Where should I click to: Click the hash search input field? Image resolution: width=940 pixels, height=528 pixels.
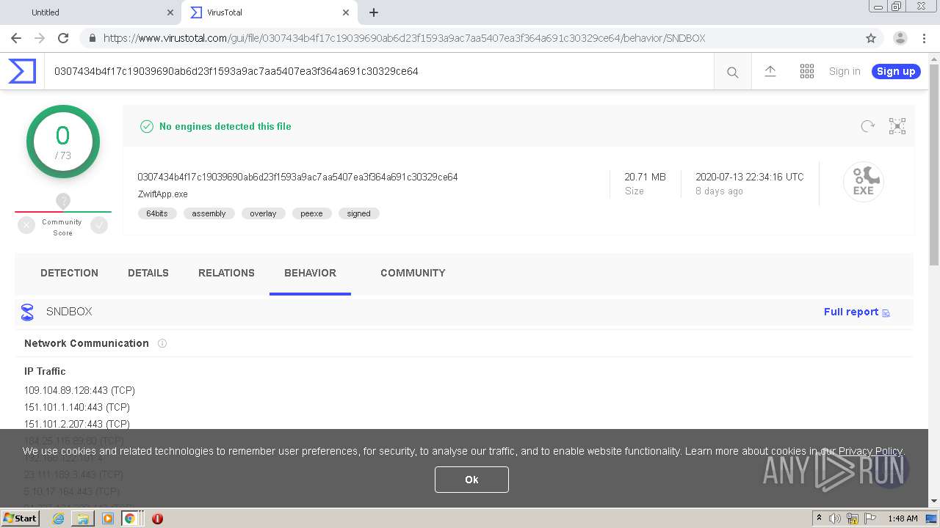pyautogui.click(x=378, y=71)
